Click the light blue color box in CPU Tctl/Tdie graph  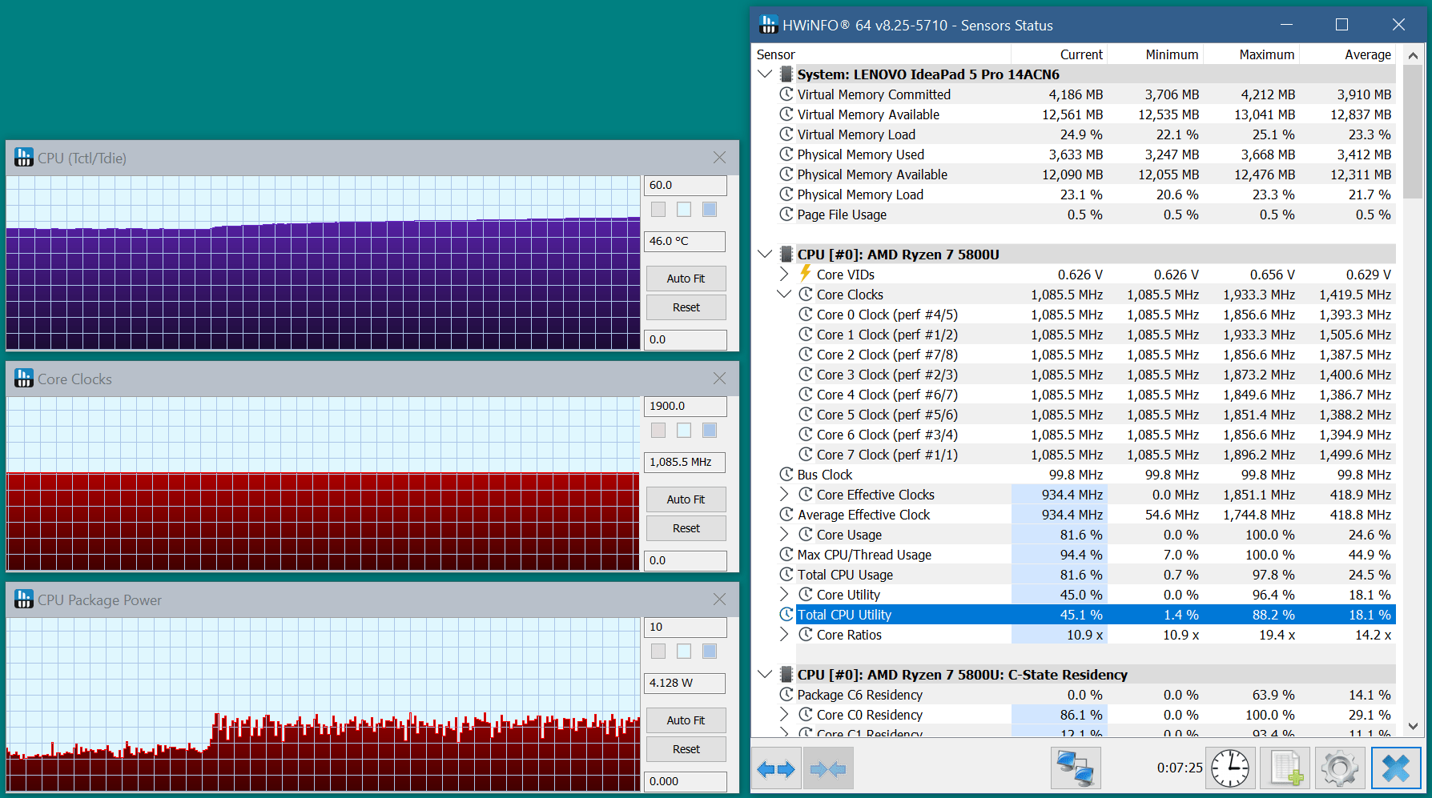click(x=684, y=209)
